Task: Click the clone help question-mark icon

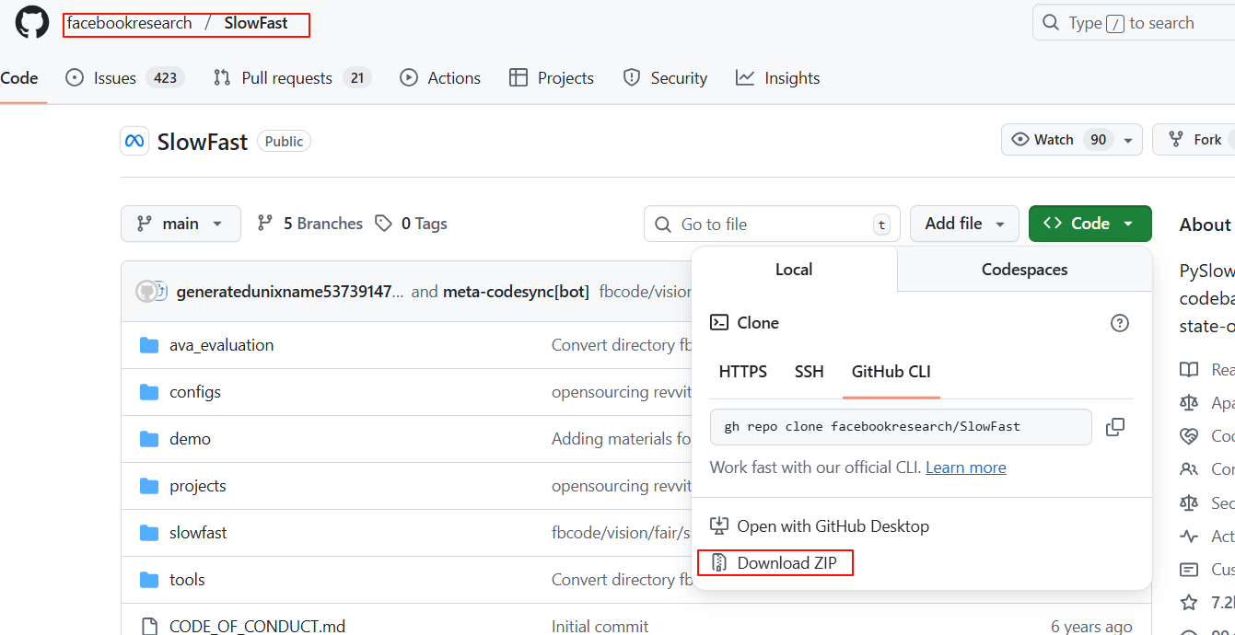Action: pyautogui.click(x=1120, y=323)
